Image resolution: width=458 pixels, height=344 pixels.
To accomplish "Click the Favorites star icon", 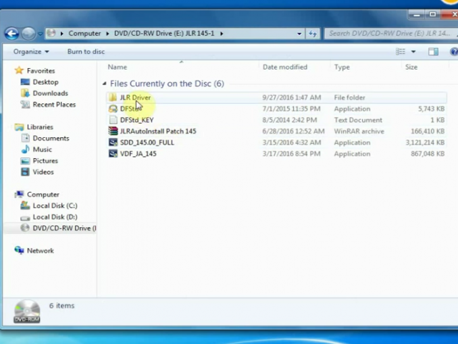I will [x=19, y=70].
